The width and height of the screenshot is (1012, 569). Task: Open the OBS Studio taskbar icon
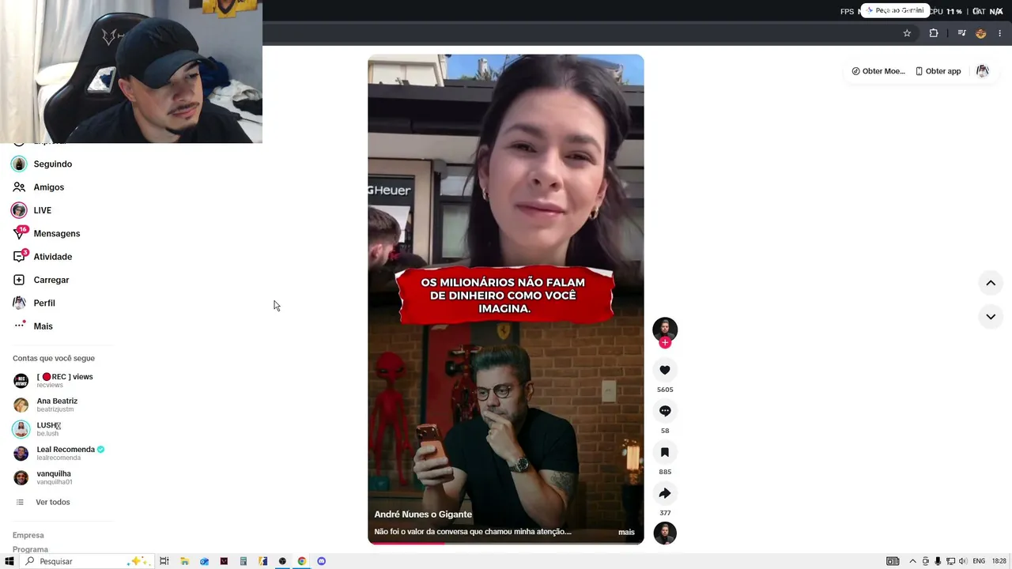pyautogui.click(x=282, y=561)
